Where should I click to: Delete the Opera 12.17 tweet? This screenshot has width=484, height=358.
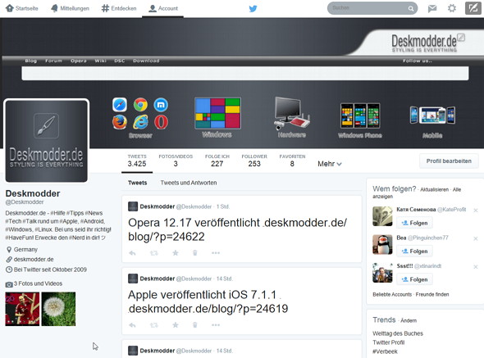click(195, 253)
